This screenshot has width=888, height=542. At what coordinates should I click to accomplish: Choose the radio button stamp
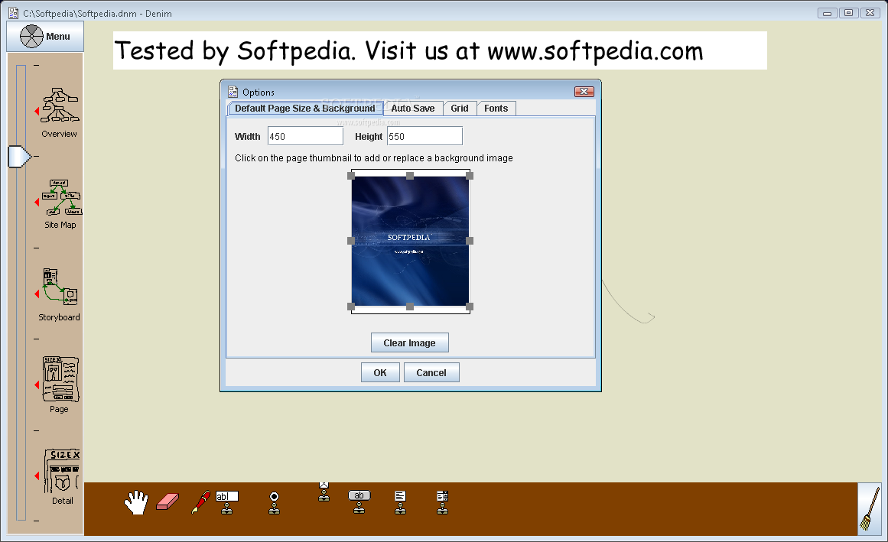tap(274, 502)
